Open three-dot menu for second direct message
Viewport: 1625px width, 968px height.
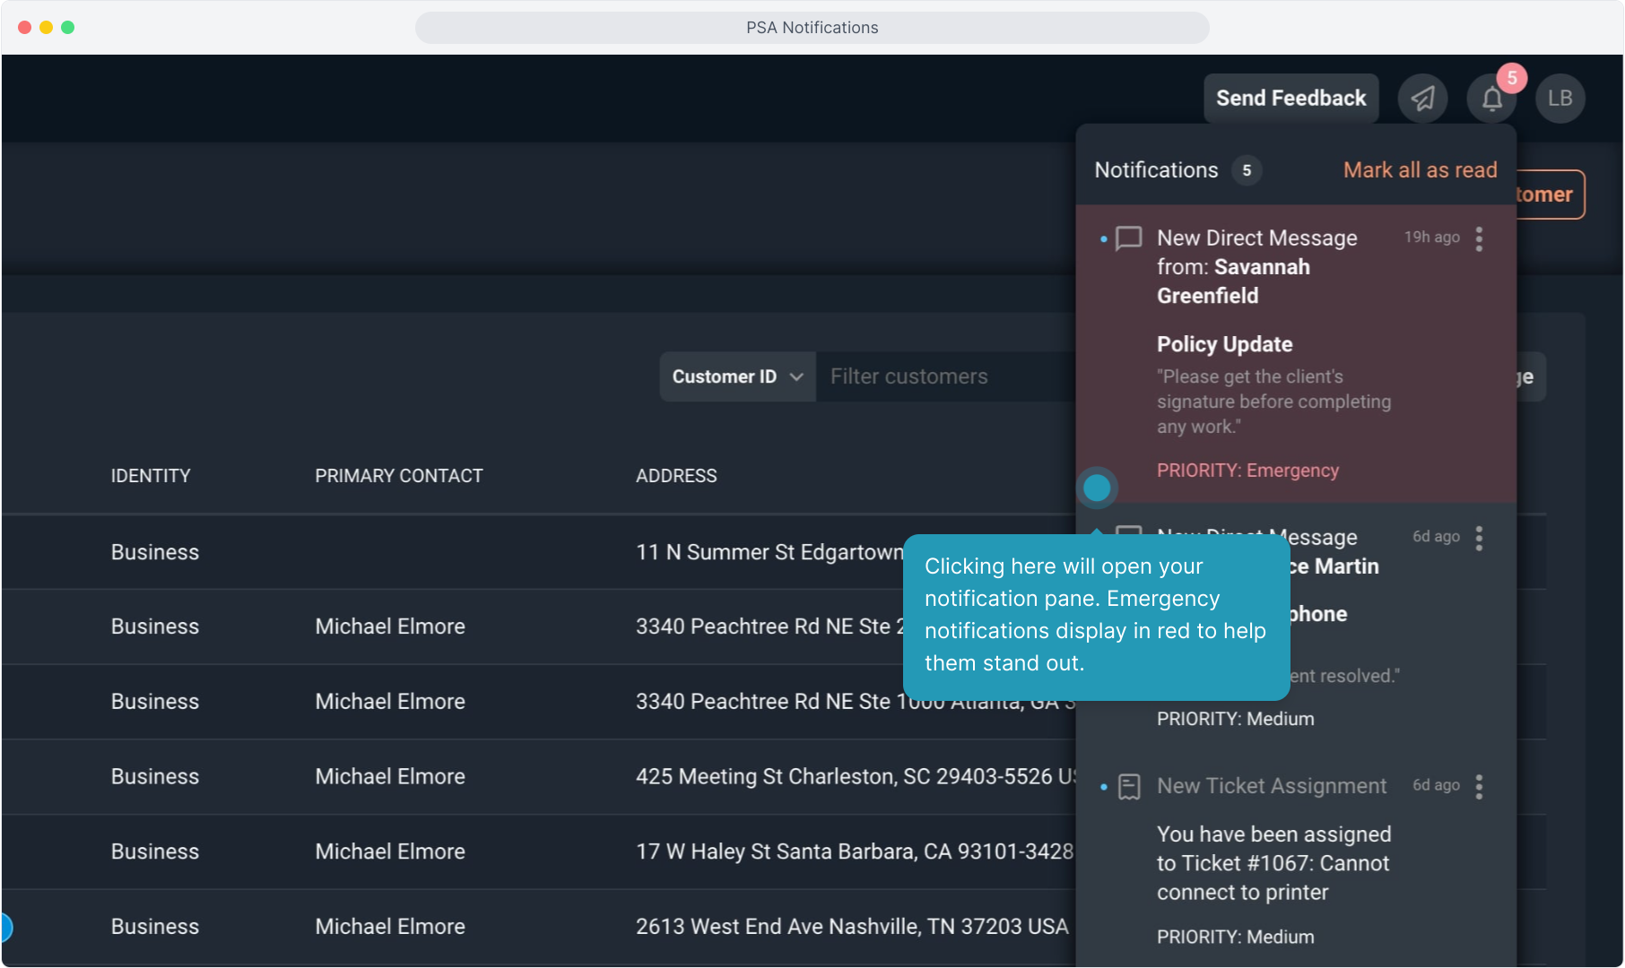[1479, 538]
